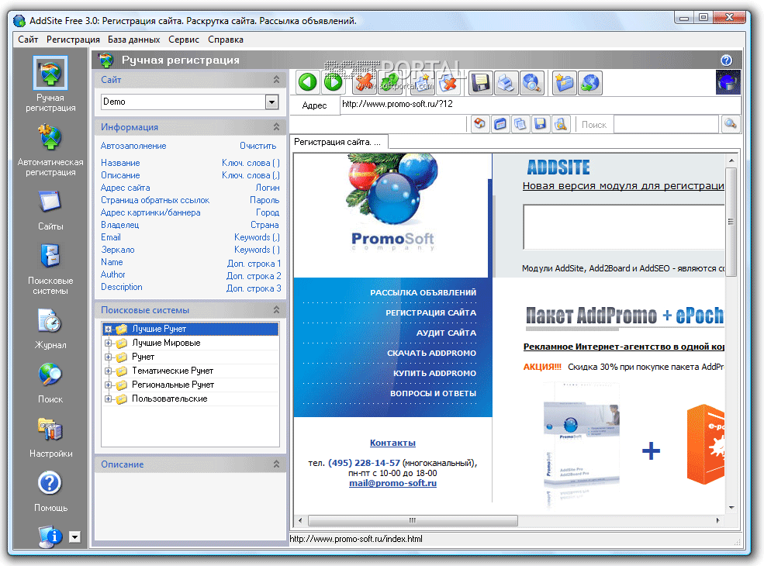Run search with magnifier button beside Поиск
This screenshot has height=566, width=764.
pos(730,124)
